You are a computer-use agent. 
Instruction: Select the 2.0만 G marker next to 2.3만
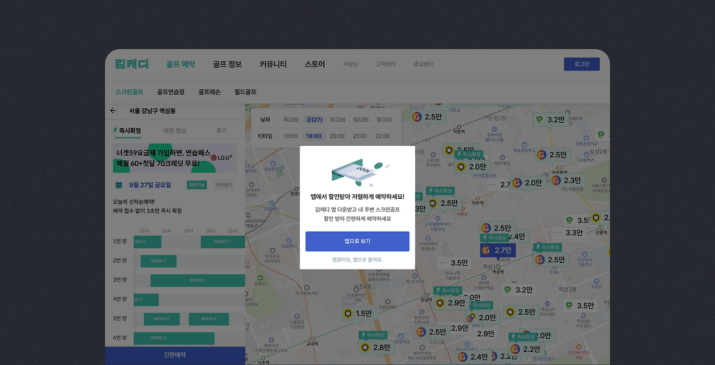[x=528, y=182]
